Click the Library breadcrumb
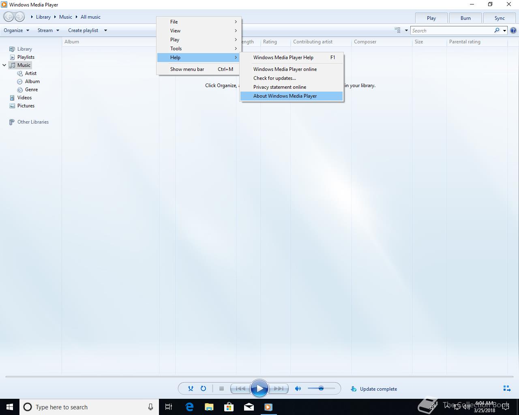 click(43, 17)
